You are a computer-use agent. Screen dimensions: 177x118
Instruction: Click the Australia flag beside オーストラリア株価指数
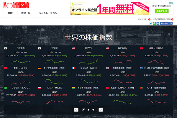(x=141, y=68)
